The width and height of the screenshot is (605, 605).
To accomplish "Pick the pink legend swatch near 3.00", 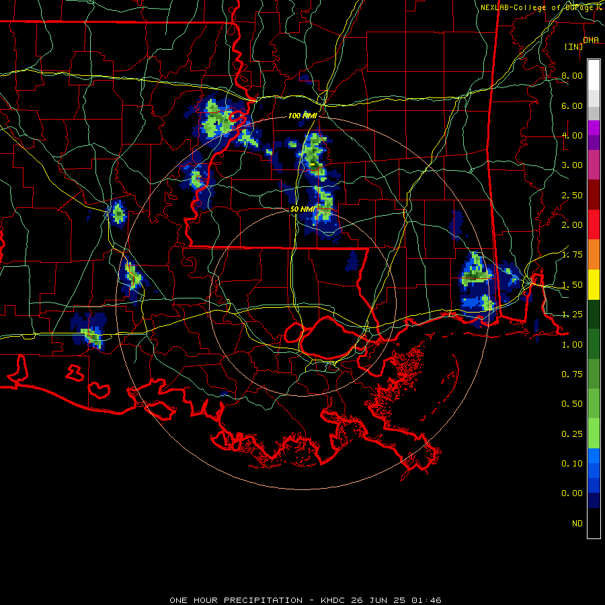I will coord(594,165).
